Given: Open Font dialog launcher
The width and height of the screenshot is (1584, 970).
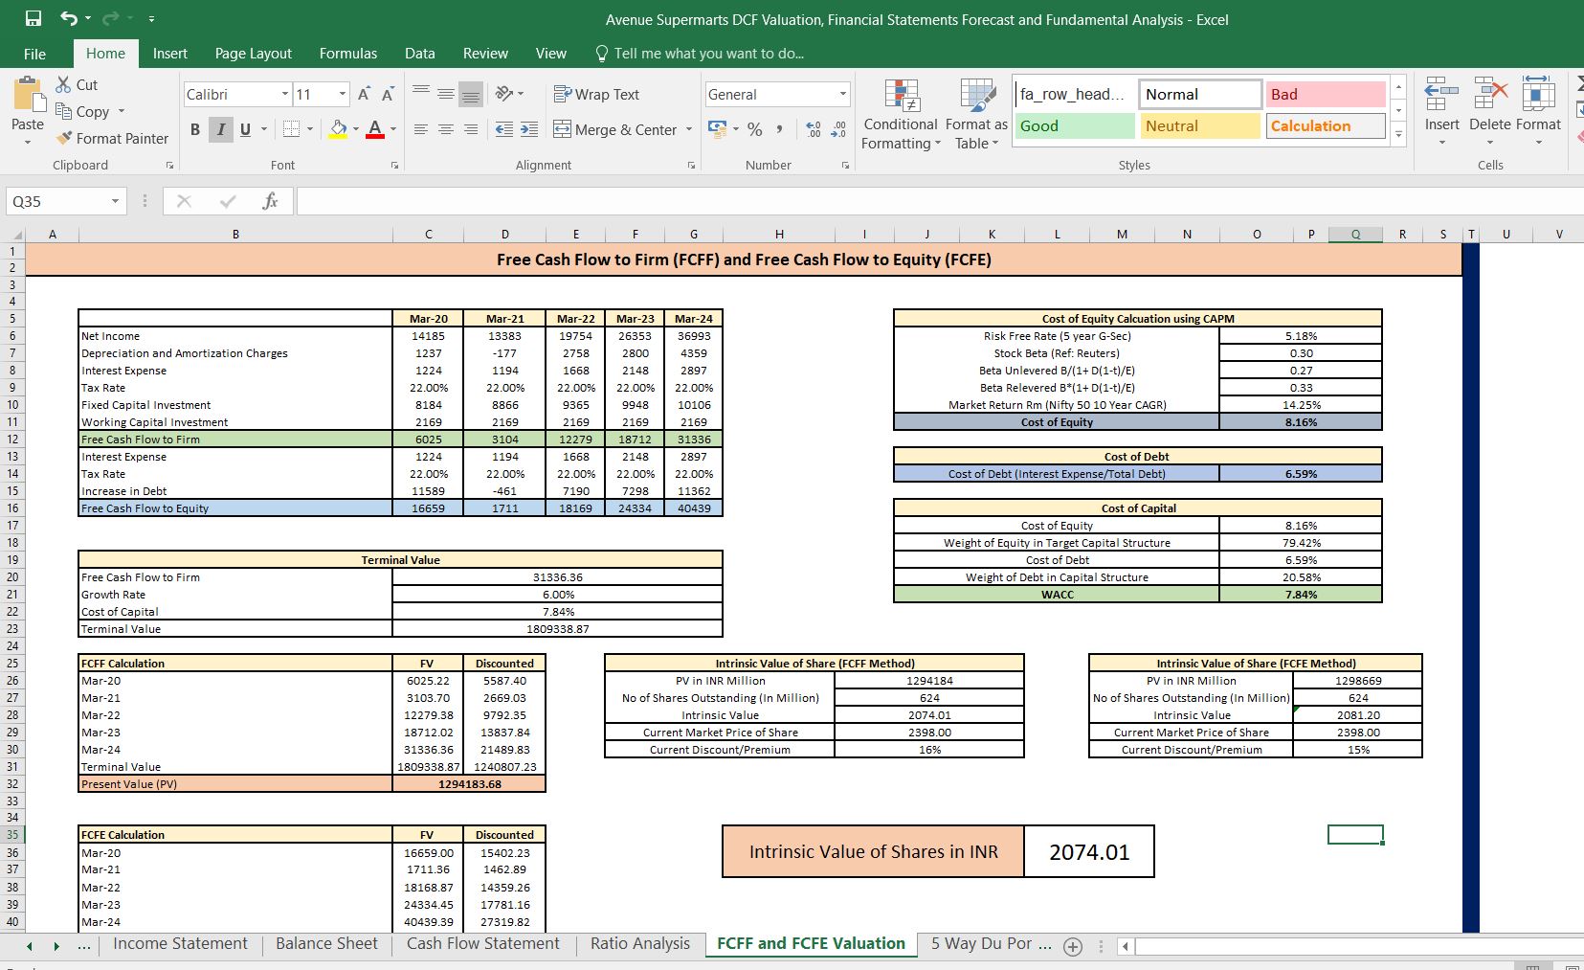Looking at the screenshot, I should click(x=394, y=166).
